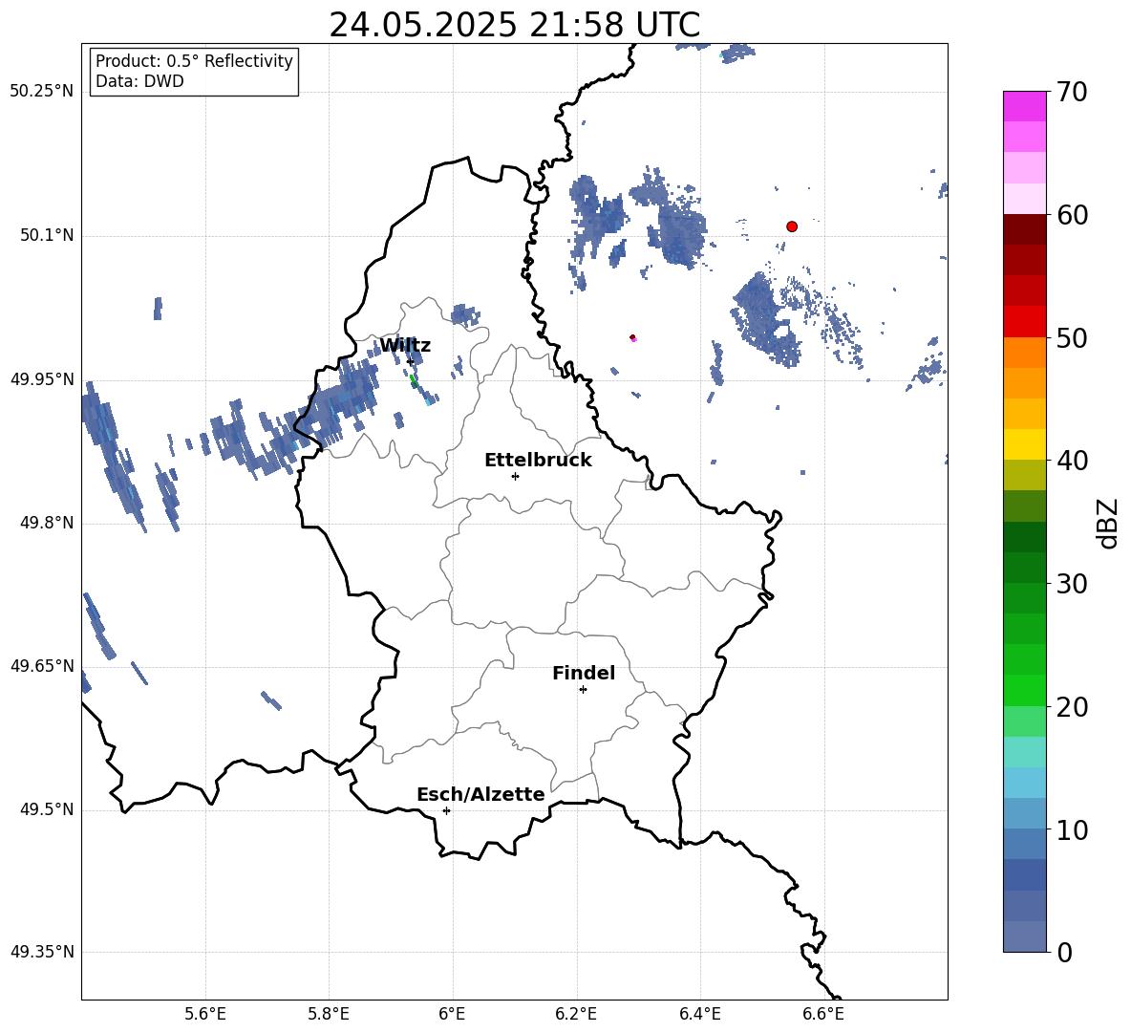
Task: Click the orange 50 dBZ color band
Action: tap(1024, 352)
